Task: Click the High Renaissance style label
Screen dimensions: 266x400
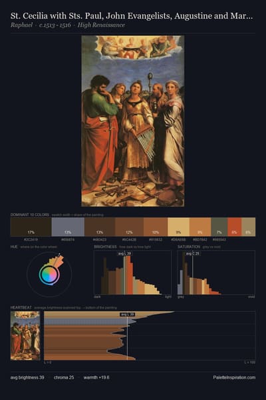Action: click(101, 25)
